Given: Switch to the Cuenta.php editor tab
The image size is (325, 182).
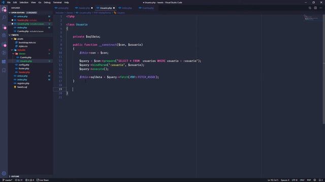Looking at the screenshot, I should (148, 8).
